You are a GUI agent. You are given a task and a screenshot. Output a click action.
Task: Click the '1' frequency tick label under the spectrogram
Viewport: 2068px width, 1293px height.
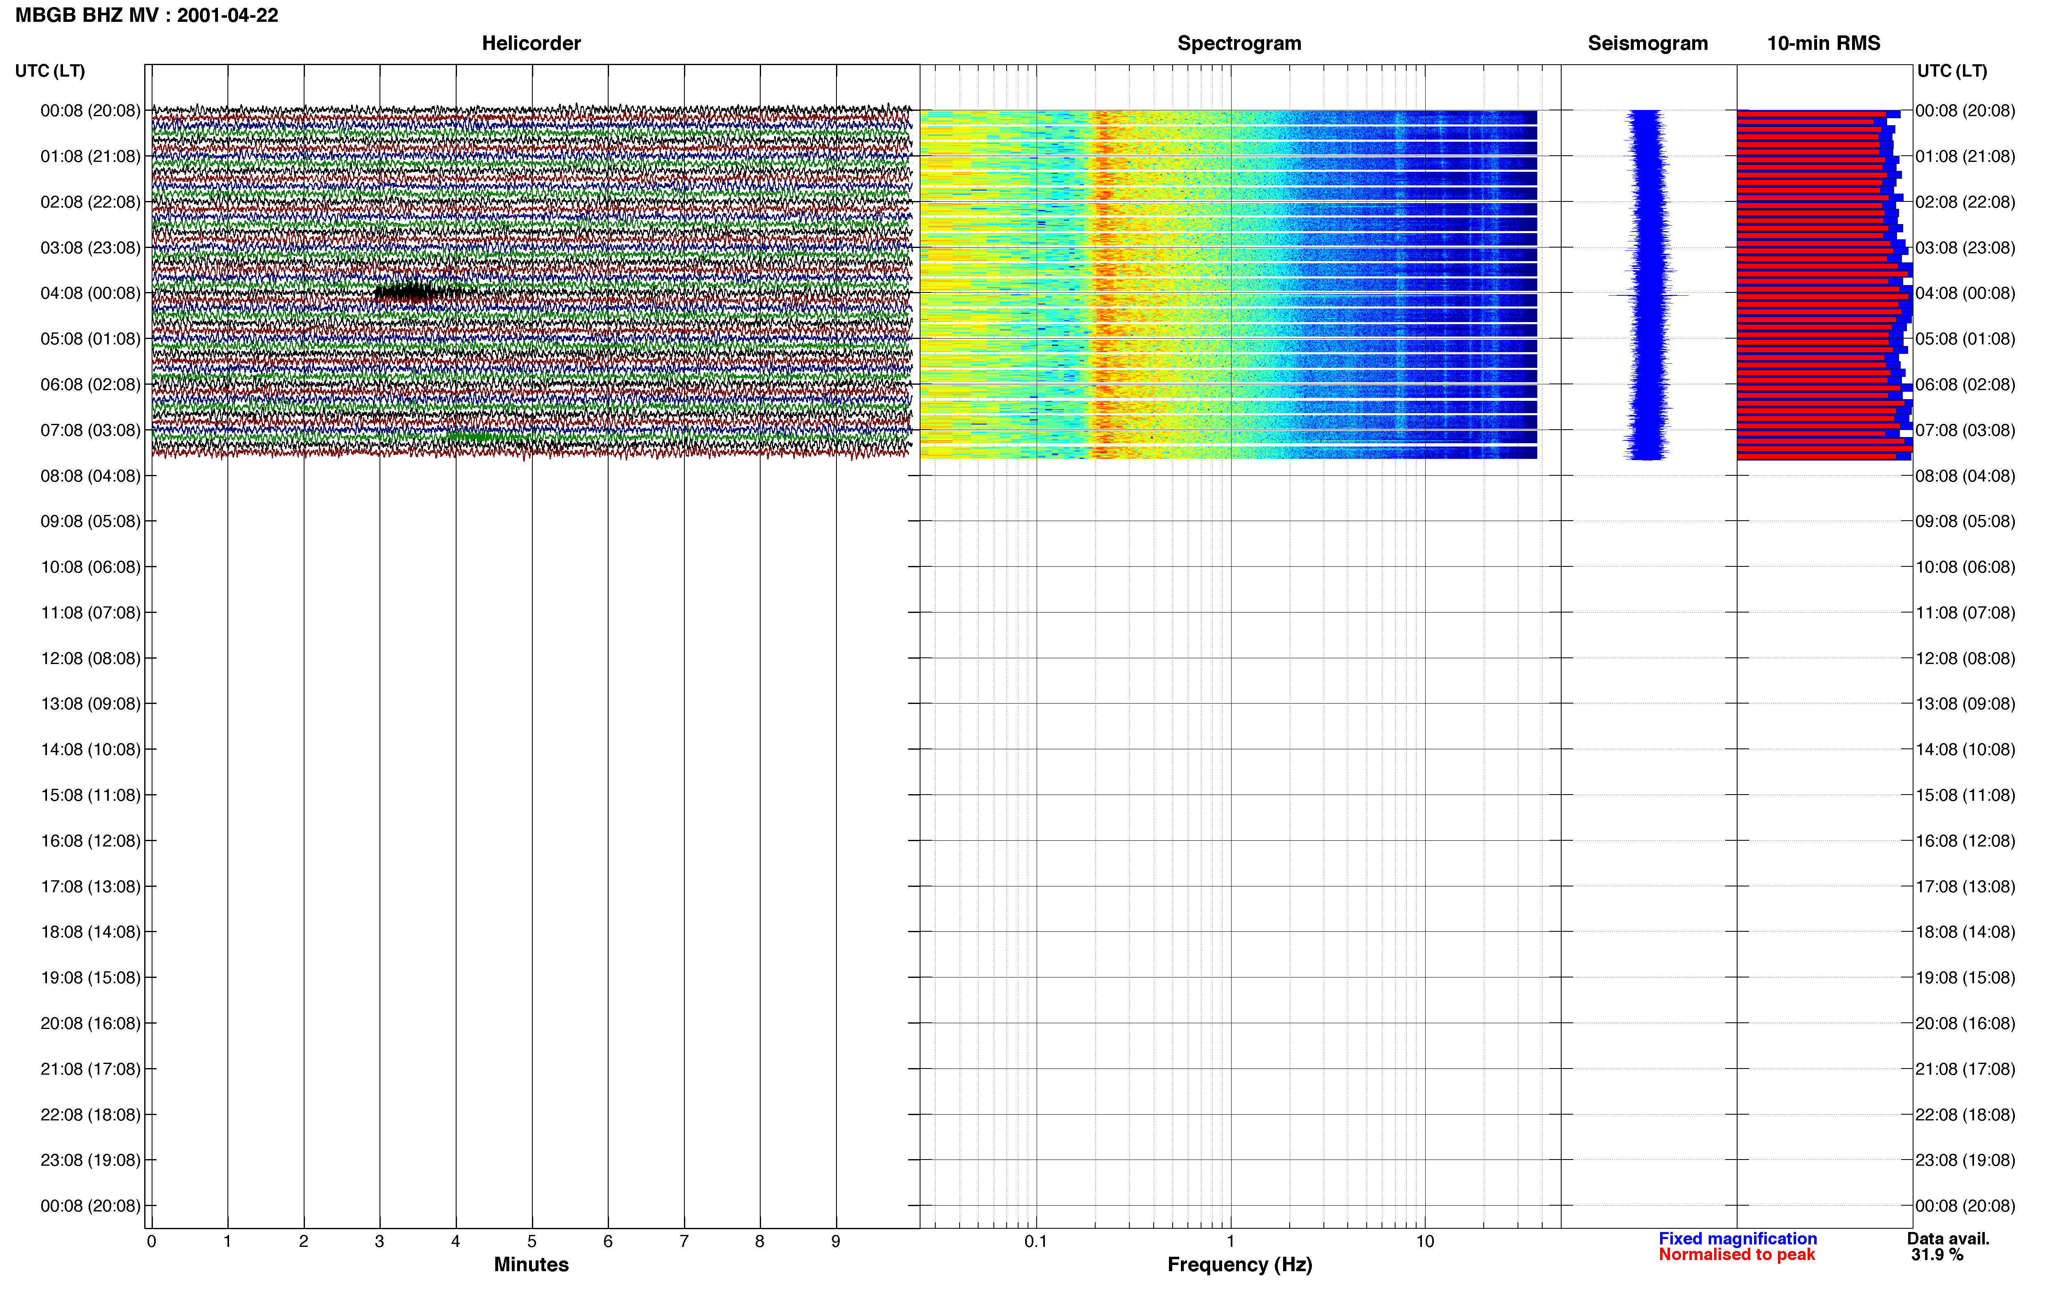click(x=1231, y=1241)
